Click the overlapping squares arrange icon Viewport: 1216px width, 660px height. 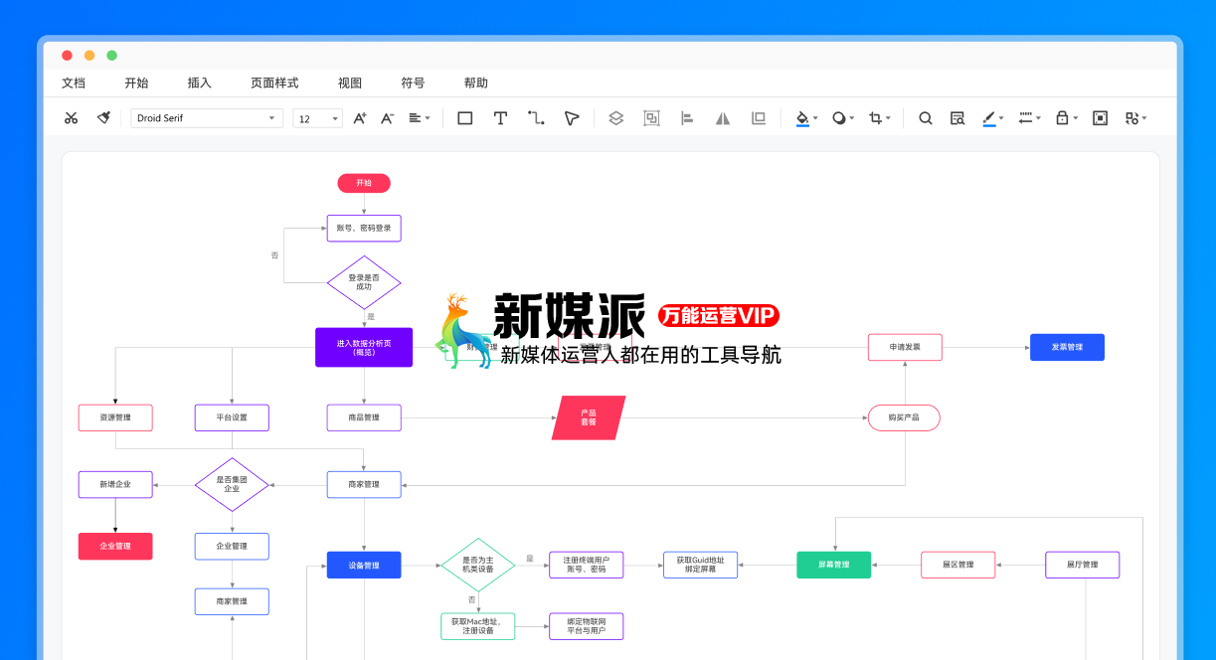point(759,118)
